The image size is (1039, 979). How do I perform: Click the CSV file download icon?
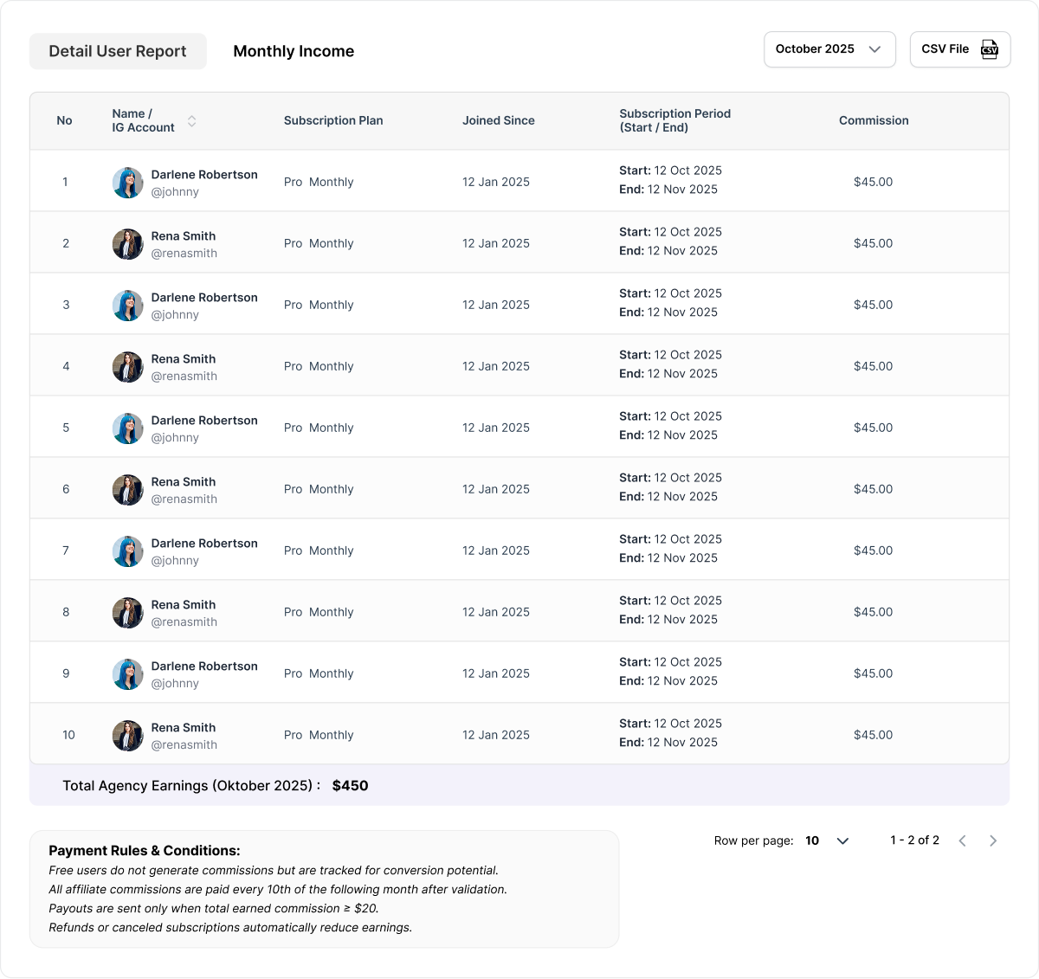989,49
